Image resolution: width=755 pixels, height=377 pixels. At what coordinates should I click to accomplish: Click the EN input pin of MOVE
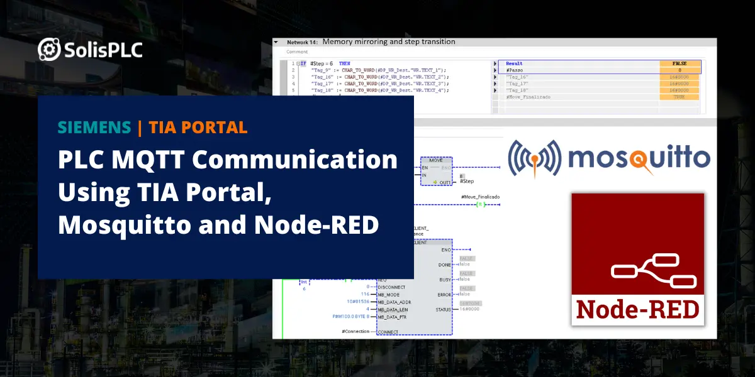[x=425, y=167]
